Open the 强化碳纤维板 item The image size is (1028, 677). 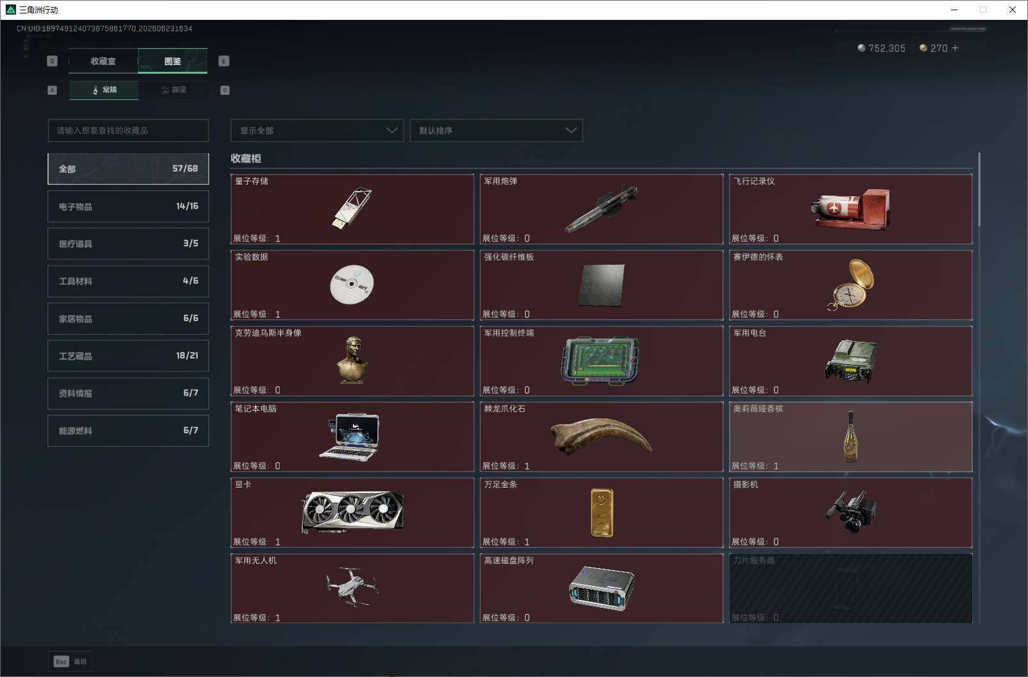click(x=601, y=285)
